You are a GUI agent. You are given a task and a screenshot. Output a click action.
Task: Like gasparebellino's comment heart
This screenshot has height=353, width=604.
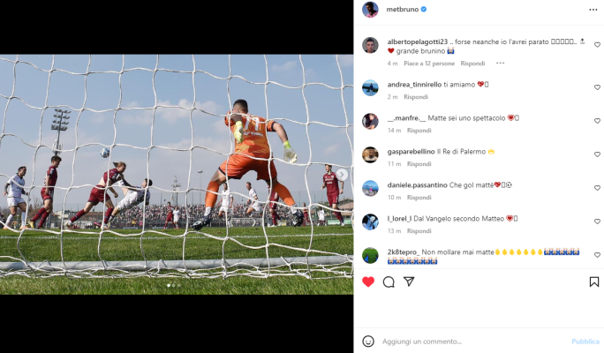[597, 154]
